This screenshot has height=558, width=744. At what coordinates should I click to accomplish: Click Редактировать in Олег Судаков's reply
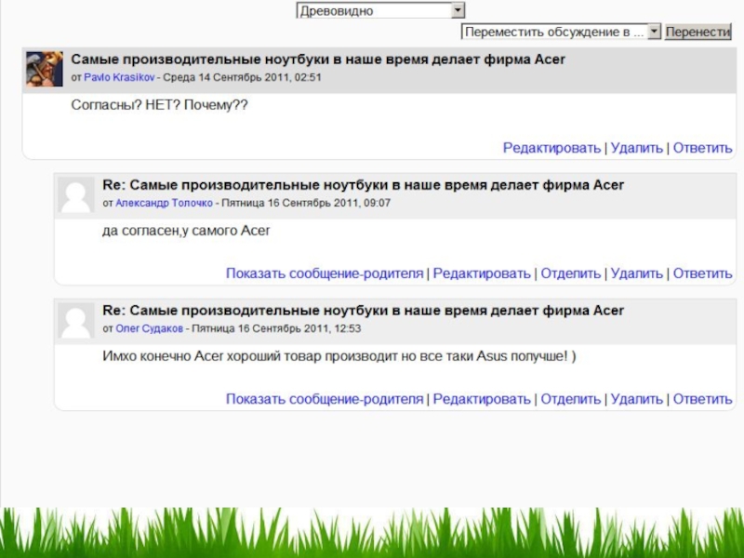tap(482, 399)
